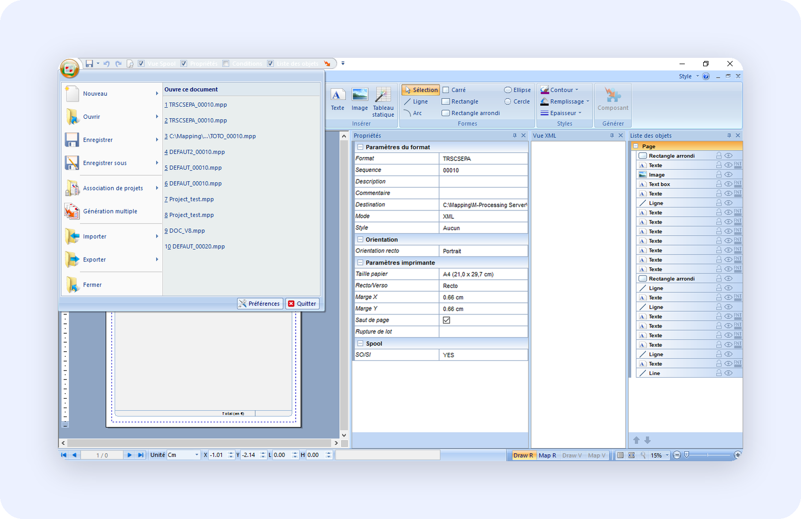The width and height of the screenshot is (801, 519).
Task: Choose the Arc shape tool
Action: [x=413, y=113]
